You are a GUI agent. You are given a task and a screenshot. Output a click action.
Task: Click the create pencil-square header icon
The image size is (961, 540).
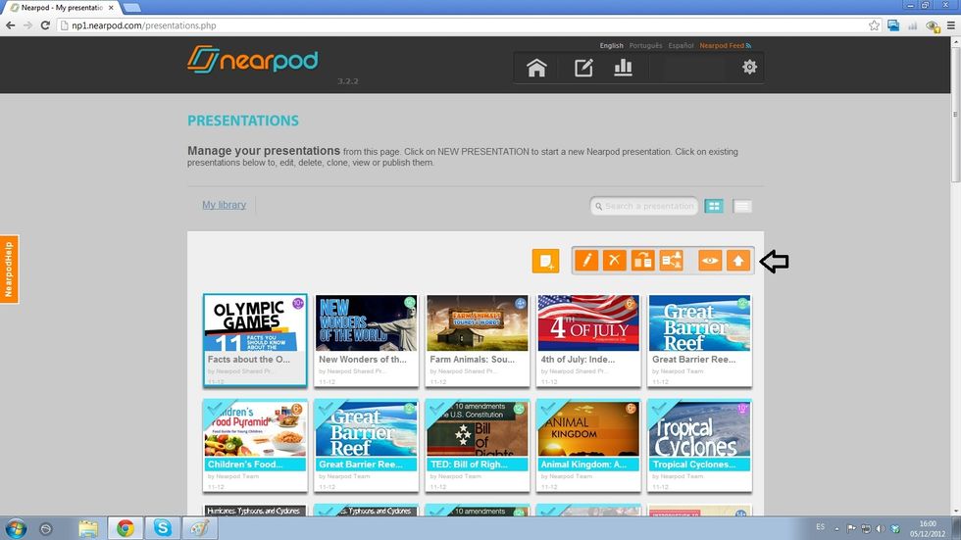[x=583, y=68]
